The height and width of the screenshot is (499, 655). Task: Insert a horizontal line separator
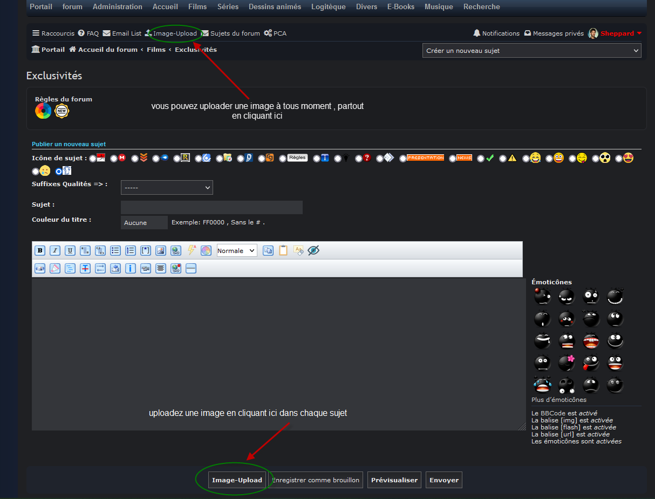[x=190, y=268]
